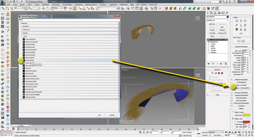Open the Material Editor icon

click(x=146, y=8)
